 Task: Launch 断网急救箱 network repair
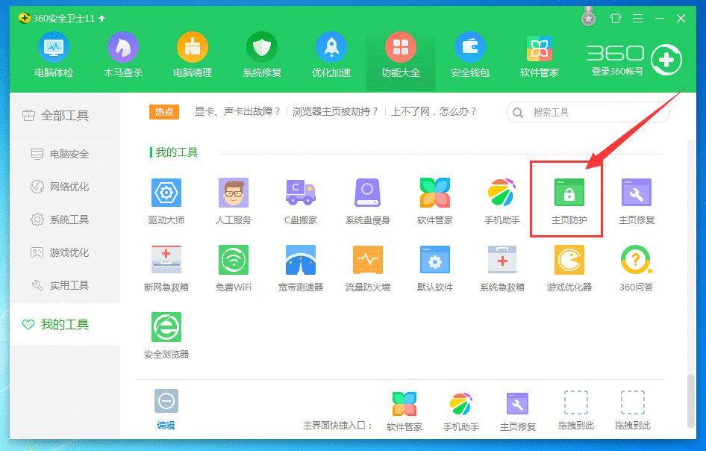[x=166, y=263]
